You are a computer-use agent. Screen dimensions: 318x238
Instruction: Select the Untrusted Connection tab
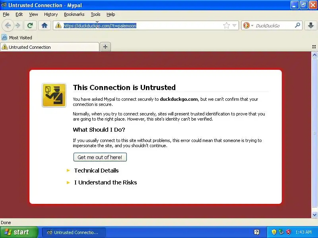(50, 47)
